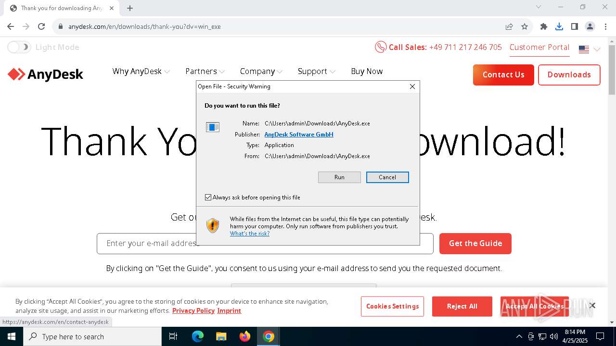Click the Contact Us button
This screenshot has width=616, height=346.
(x=503, y=75)
